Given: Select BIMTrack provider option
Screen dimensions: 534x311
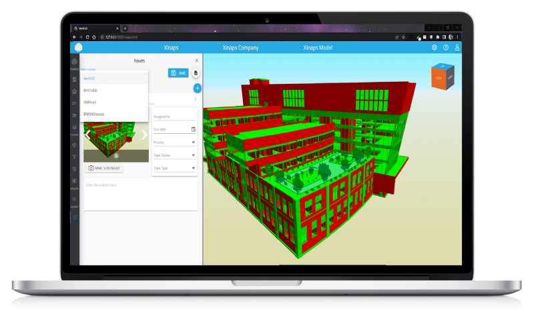Looking at the screenshot, I should (x=114, y=103).
